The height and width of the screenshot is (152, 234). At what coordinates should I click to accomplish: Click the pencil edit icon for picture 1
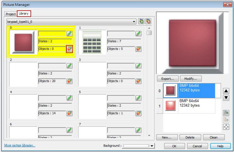pos(138,34)
